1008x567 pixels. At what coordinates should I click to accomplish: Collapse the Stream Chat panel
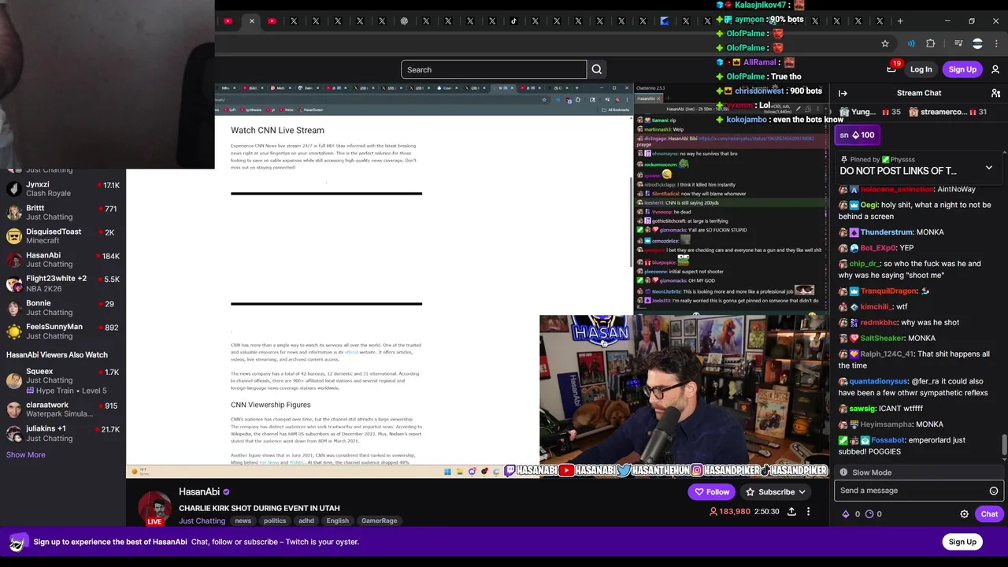pyautogui.click(x=843, y=93)
